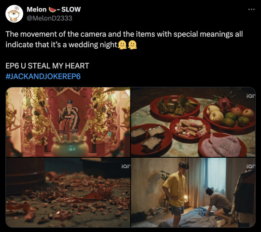Open the three-dot more options menu
Image resolution: width=261 pixels, height=232 pixels.
(251, 10)
